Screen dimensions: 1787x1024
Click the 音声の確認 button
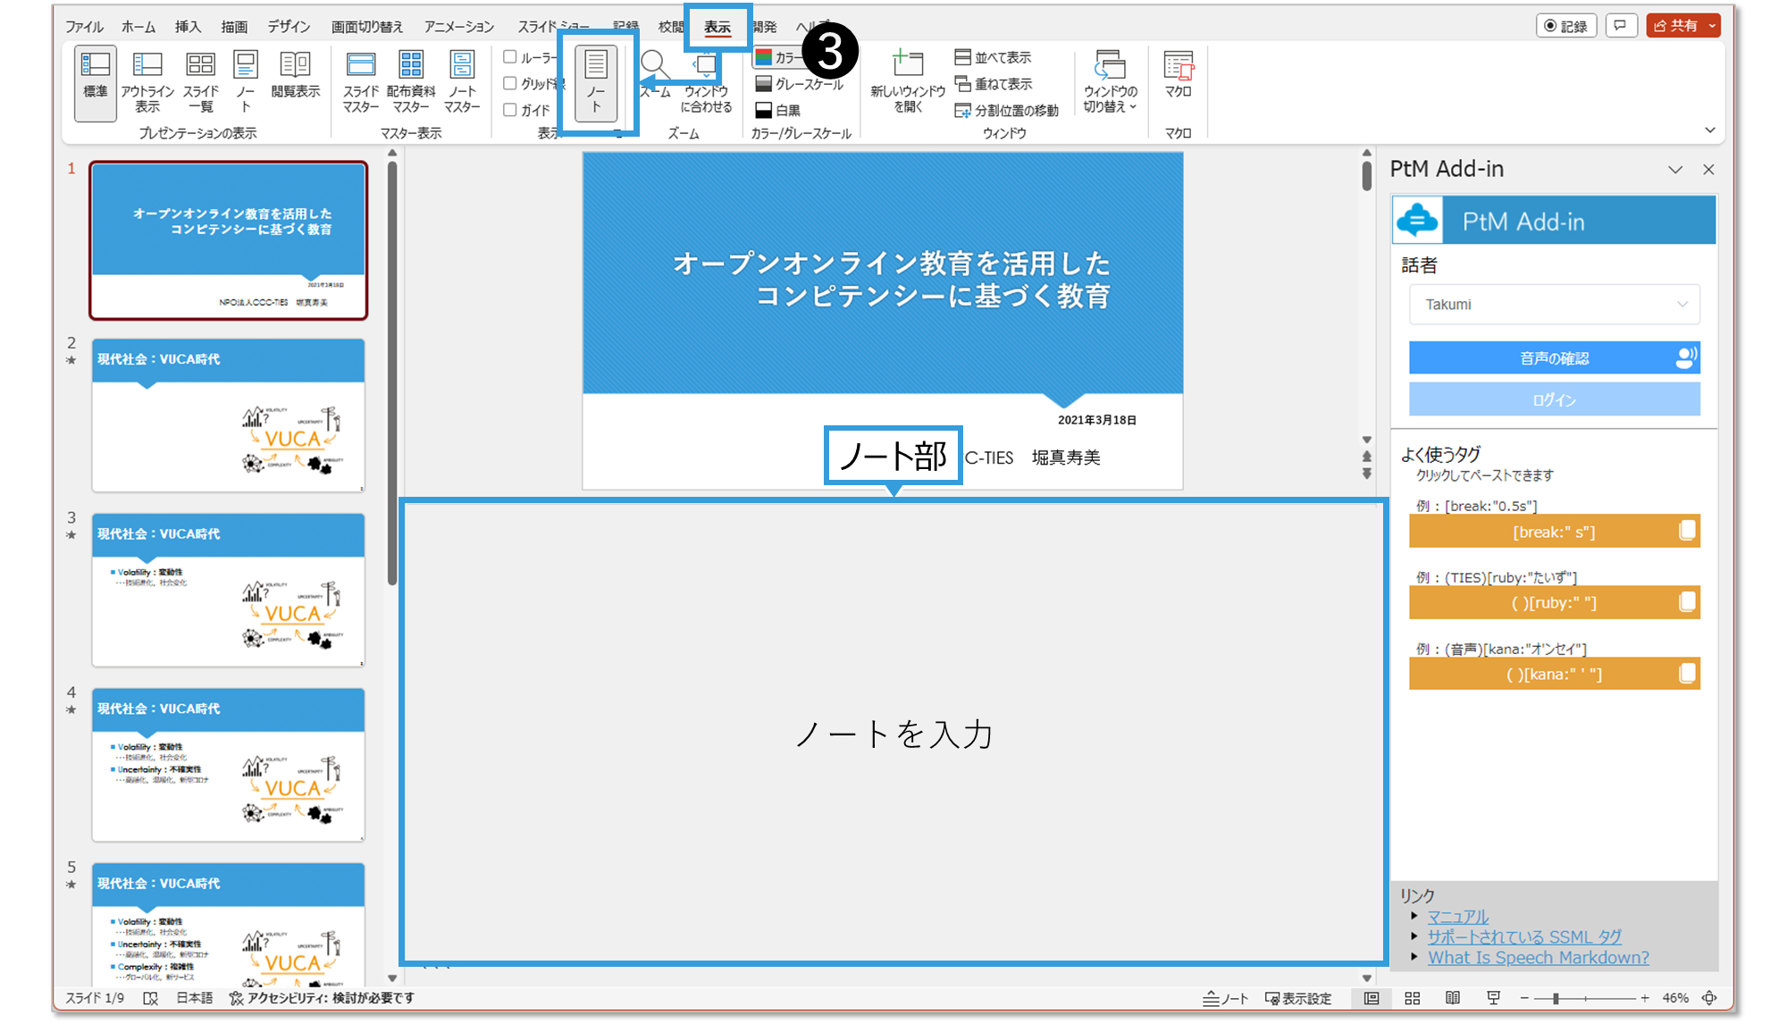pyautogui.click(x=1554, y=358)
